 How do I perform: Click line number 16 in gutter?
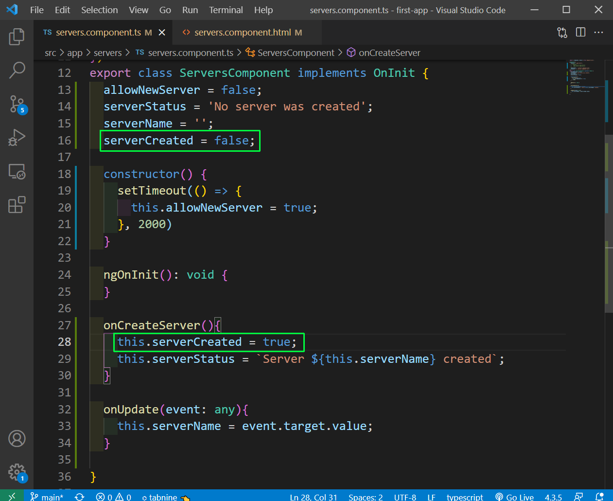[64, 141]
